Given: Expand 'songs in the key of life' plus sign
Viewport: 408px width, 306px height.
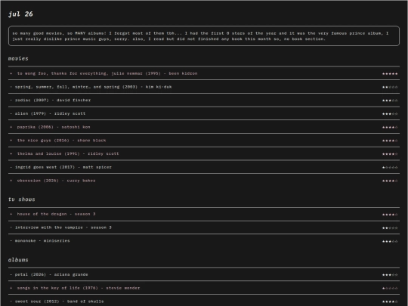Looking at the screenshot, I should coord(11,288).
